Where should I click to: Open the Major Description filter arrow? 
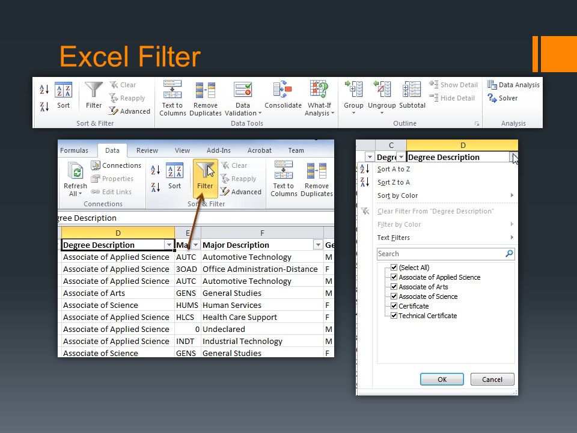pos(318,245)
